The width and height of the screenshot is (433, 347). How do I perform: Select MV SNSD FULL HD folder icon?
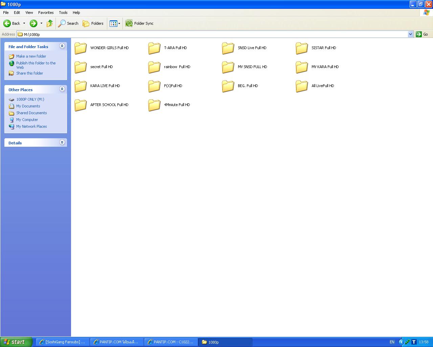tap(228, 67)
